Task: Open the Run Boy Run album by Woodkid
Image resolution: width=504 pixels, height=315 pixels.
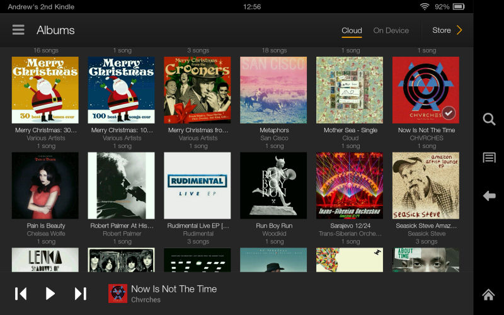Action: pyautogui.click(x=273, y=185)
